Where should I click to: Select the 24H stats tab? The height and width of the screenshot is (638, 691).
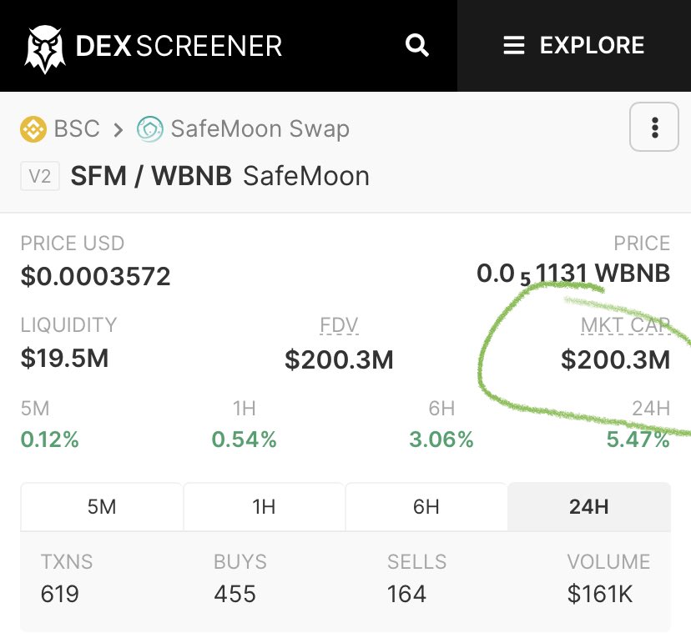point(589,507)
